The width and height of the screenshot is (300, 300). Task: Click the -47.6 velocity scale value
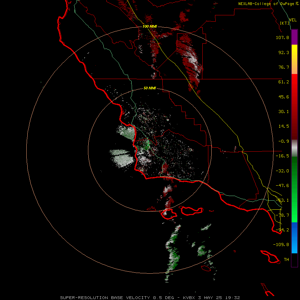pos(282,186)
